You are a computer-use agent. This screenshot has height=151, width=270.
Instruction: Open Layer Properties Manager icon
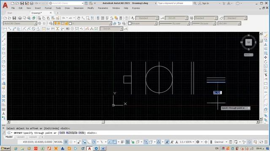[51, 23]
